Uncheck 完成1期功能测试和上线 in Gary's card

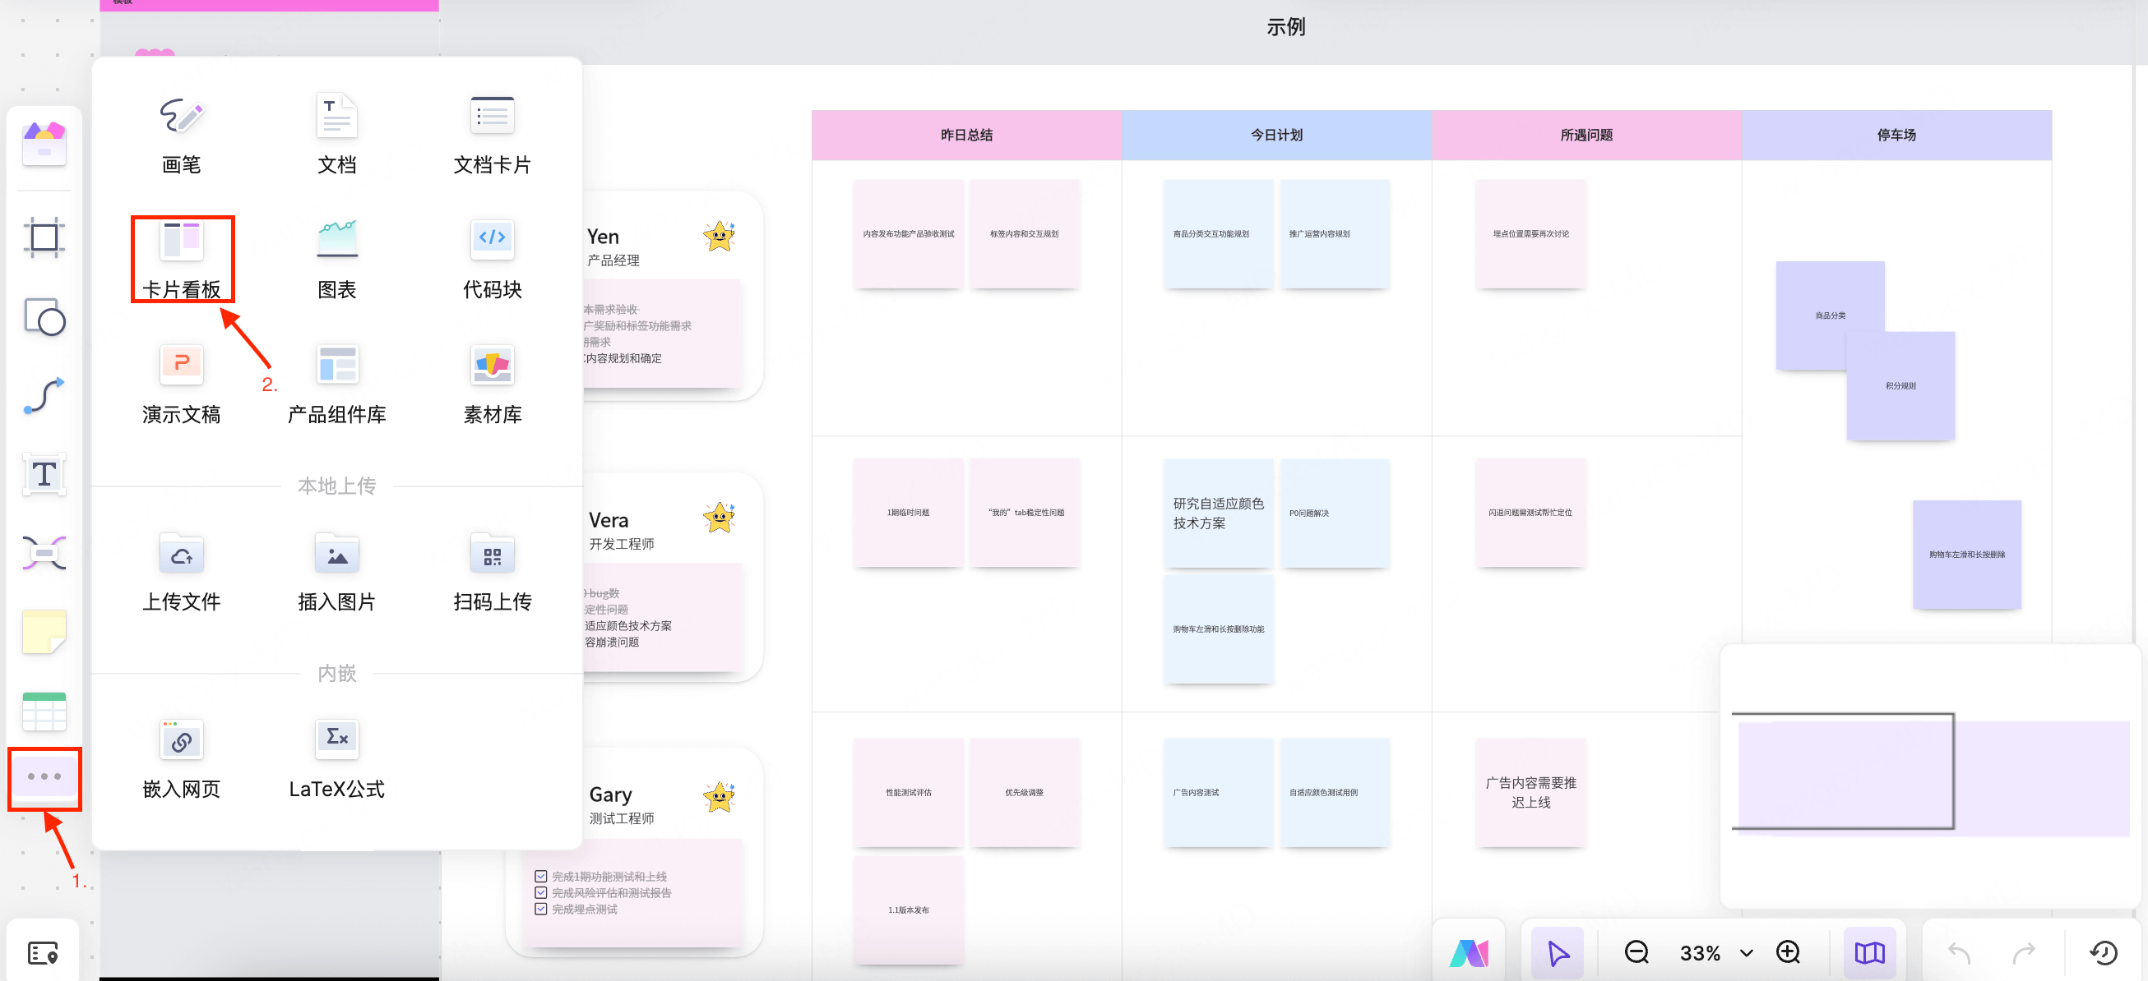pyautogui.click(x=540, y=876)
